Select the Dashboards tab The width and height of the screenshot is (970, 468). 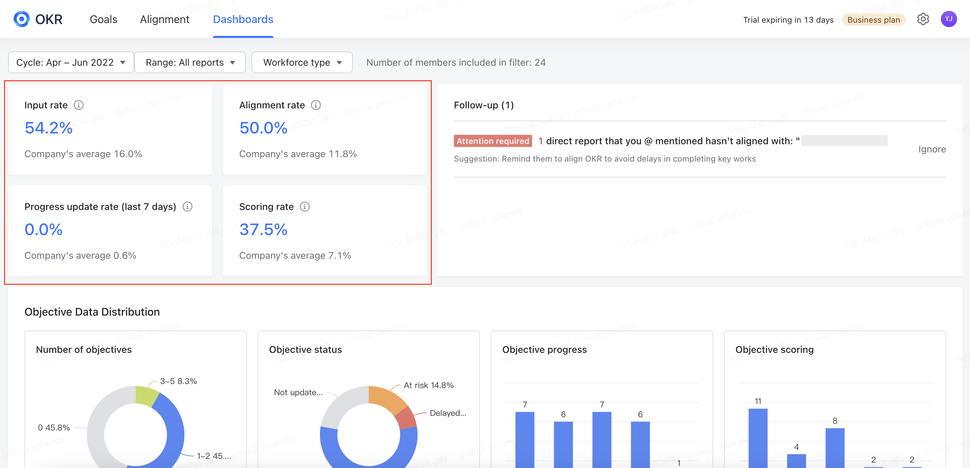tap(243, 19)
